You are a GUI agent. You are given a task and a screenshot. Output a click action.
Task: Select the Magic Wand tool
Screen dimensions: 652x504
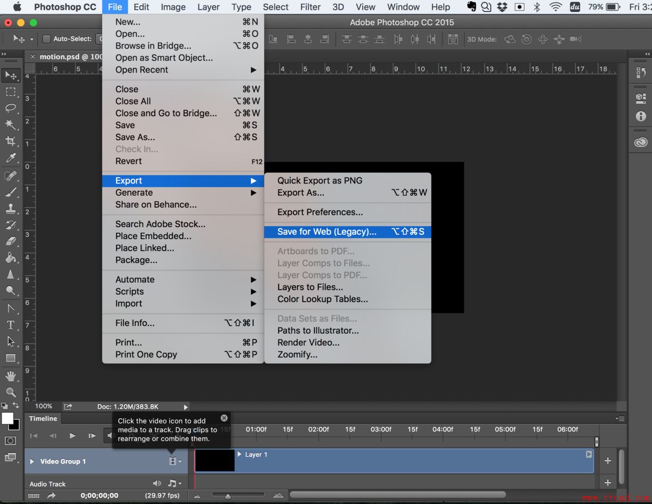11,125
